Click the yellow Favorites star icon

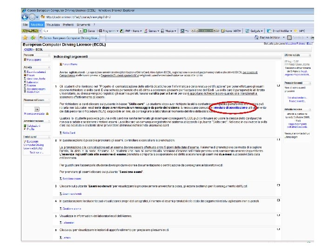point(25,38)
